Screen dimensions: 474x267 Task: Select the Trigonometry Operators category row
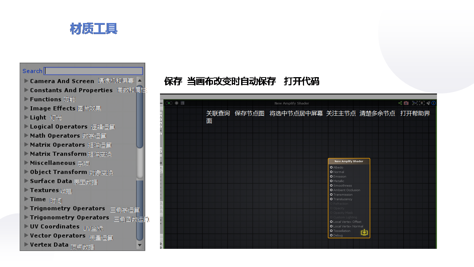[79, 217]
